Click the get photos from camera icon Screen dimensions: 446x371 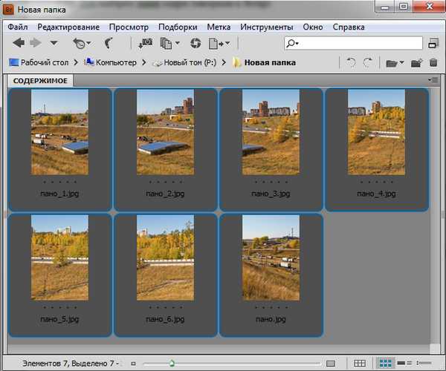146,43
